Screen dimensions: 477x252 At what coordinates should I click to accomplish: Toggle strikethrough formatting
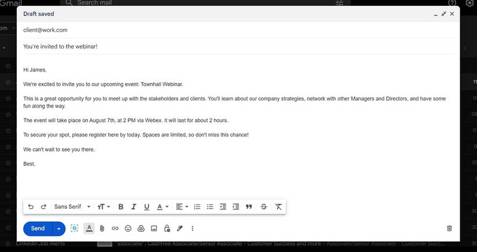(x=264, y=207)
